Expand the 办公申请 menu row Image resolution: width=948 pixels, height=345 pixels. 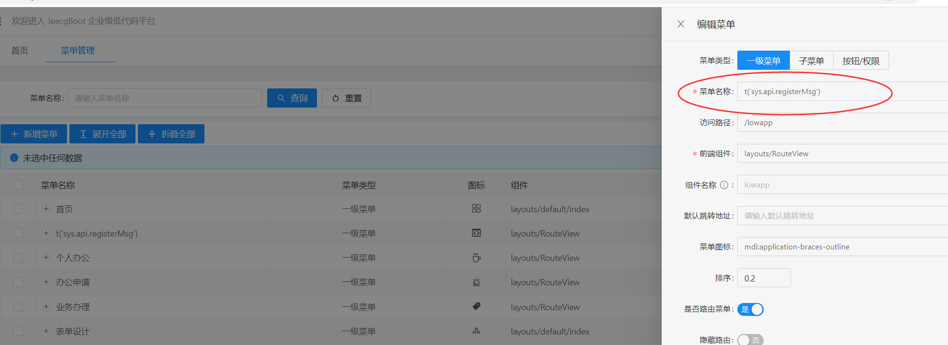(x=46, y=282)
